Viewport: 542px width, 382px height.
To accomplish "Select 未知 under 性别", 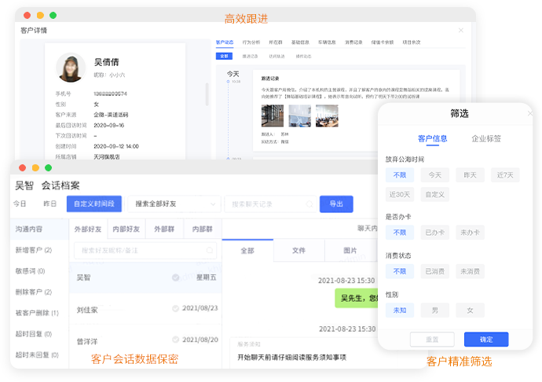I will 400,310.
